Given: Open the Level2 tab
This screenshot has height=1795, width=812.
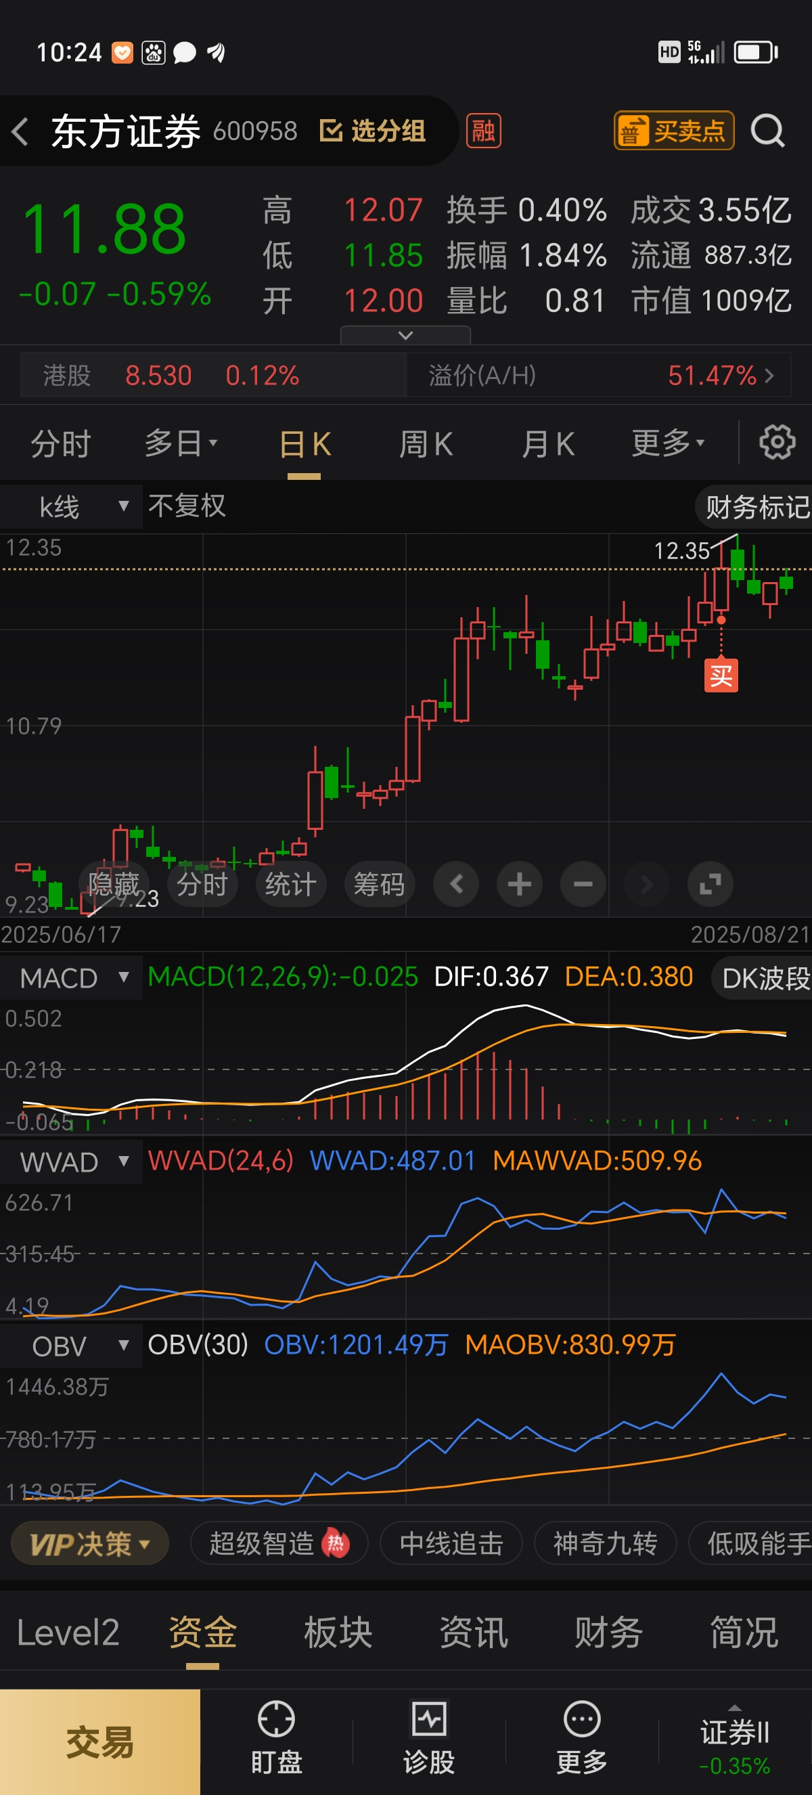Looking at the screenshot, I should tap(68, 1633).
